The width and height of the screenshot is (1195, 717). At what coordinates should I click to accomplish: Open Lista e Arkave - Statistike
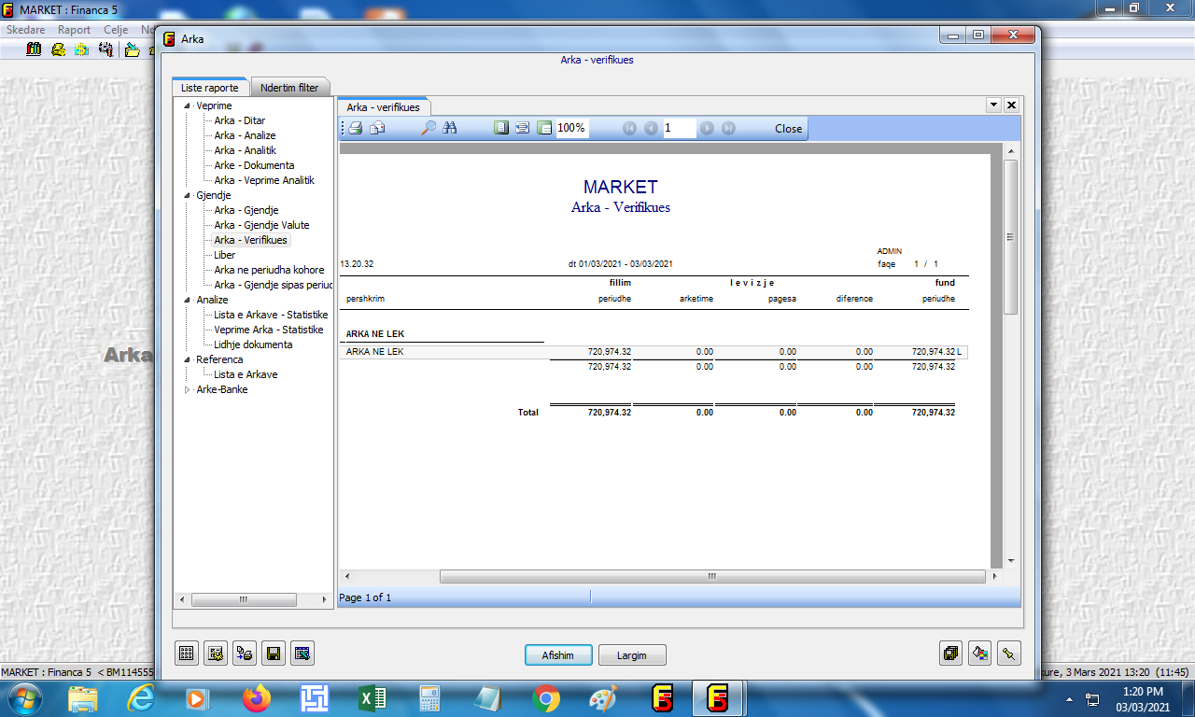(271, 315)
